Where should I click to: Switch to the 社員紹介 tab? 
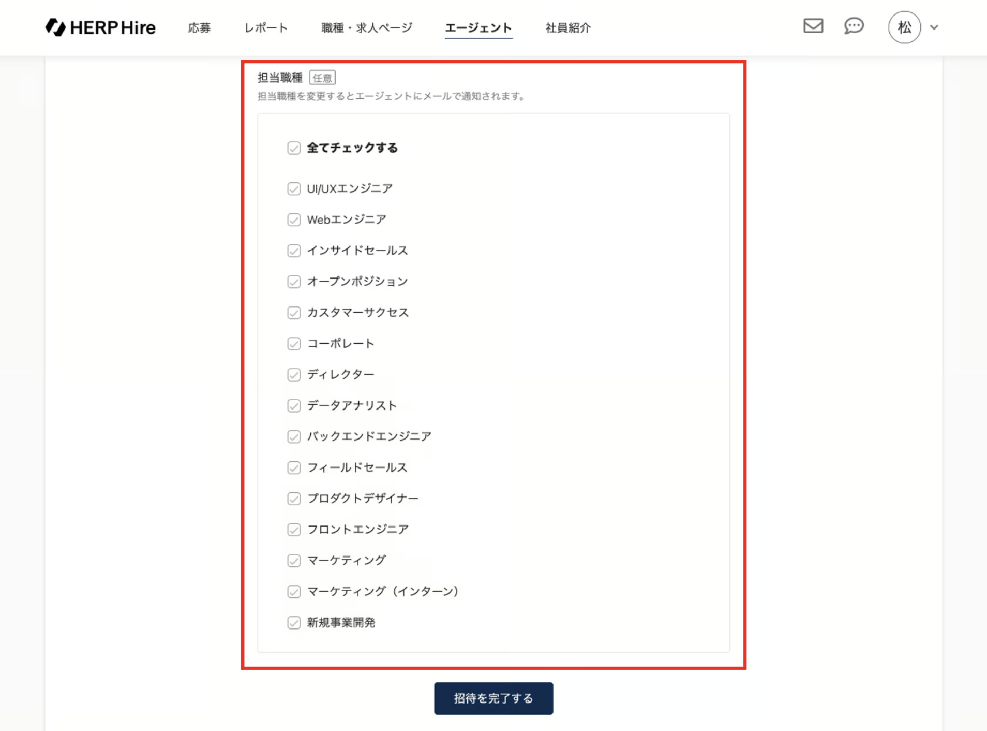coord(568,28)
